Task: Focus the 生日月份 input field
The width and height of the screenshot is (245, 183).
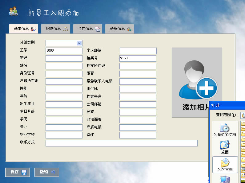Action: (x=64, y=112)
